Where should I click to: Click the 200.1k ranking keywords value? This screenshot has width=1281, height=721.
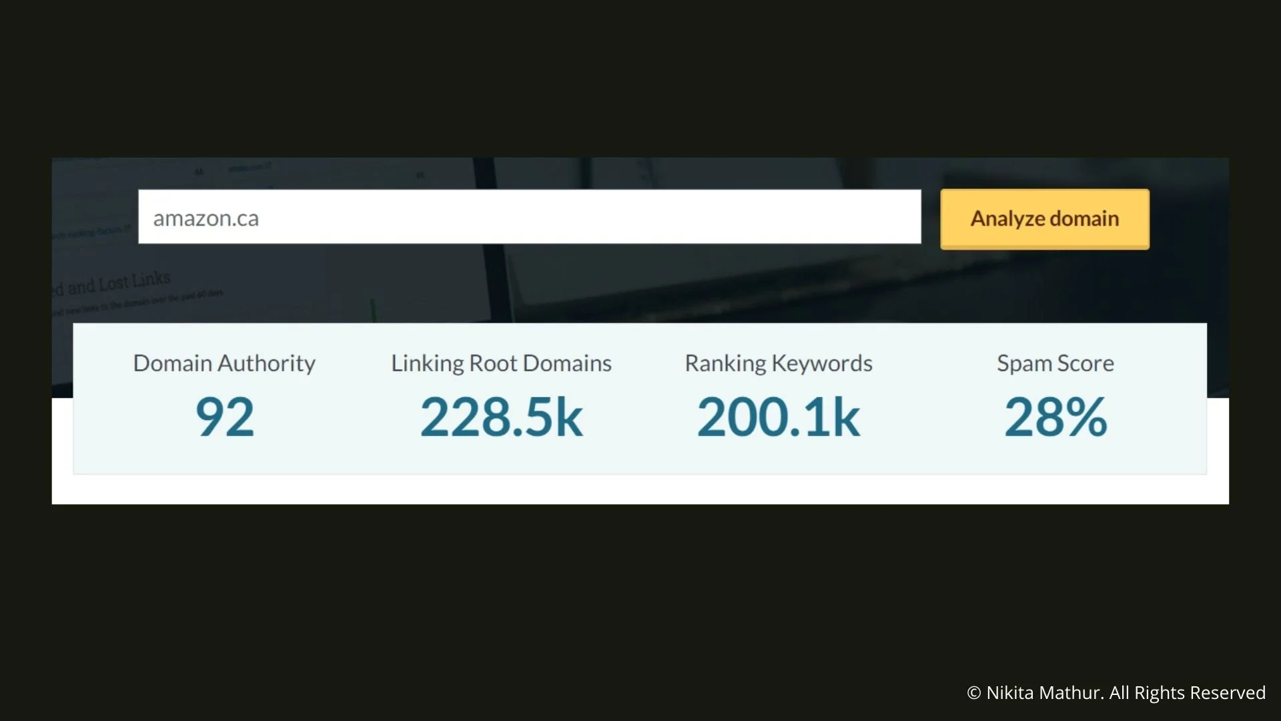point(779,417)
